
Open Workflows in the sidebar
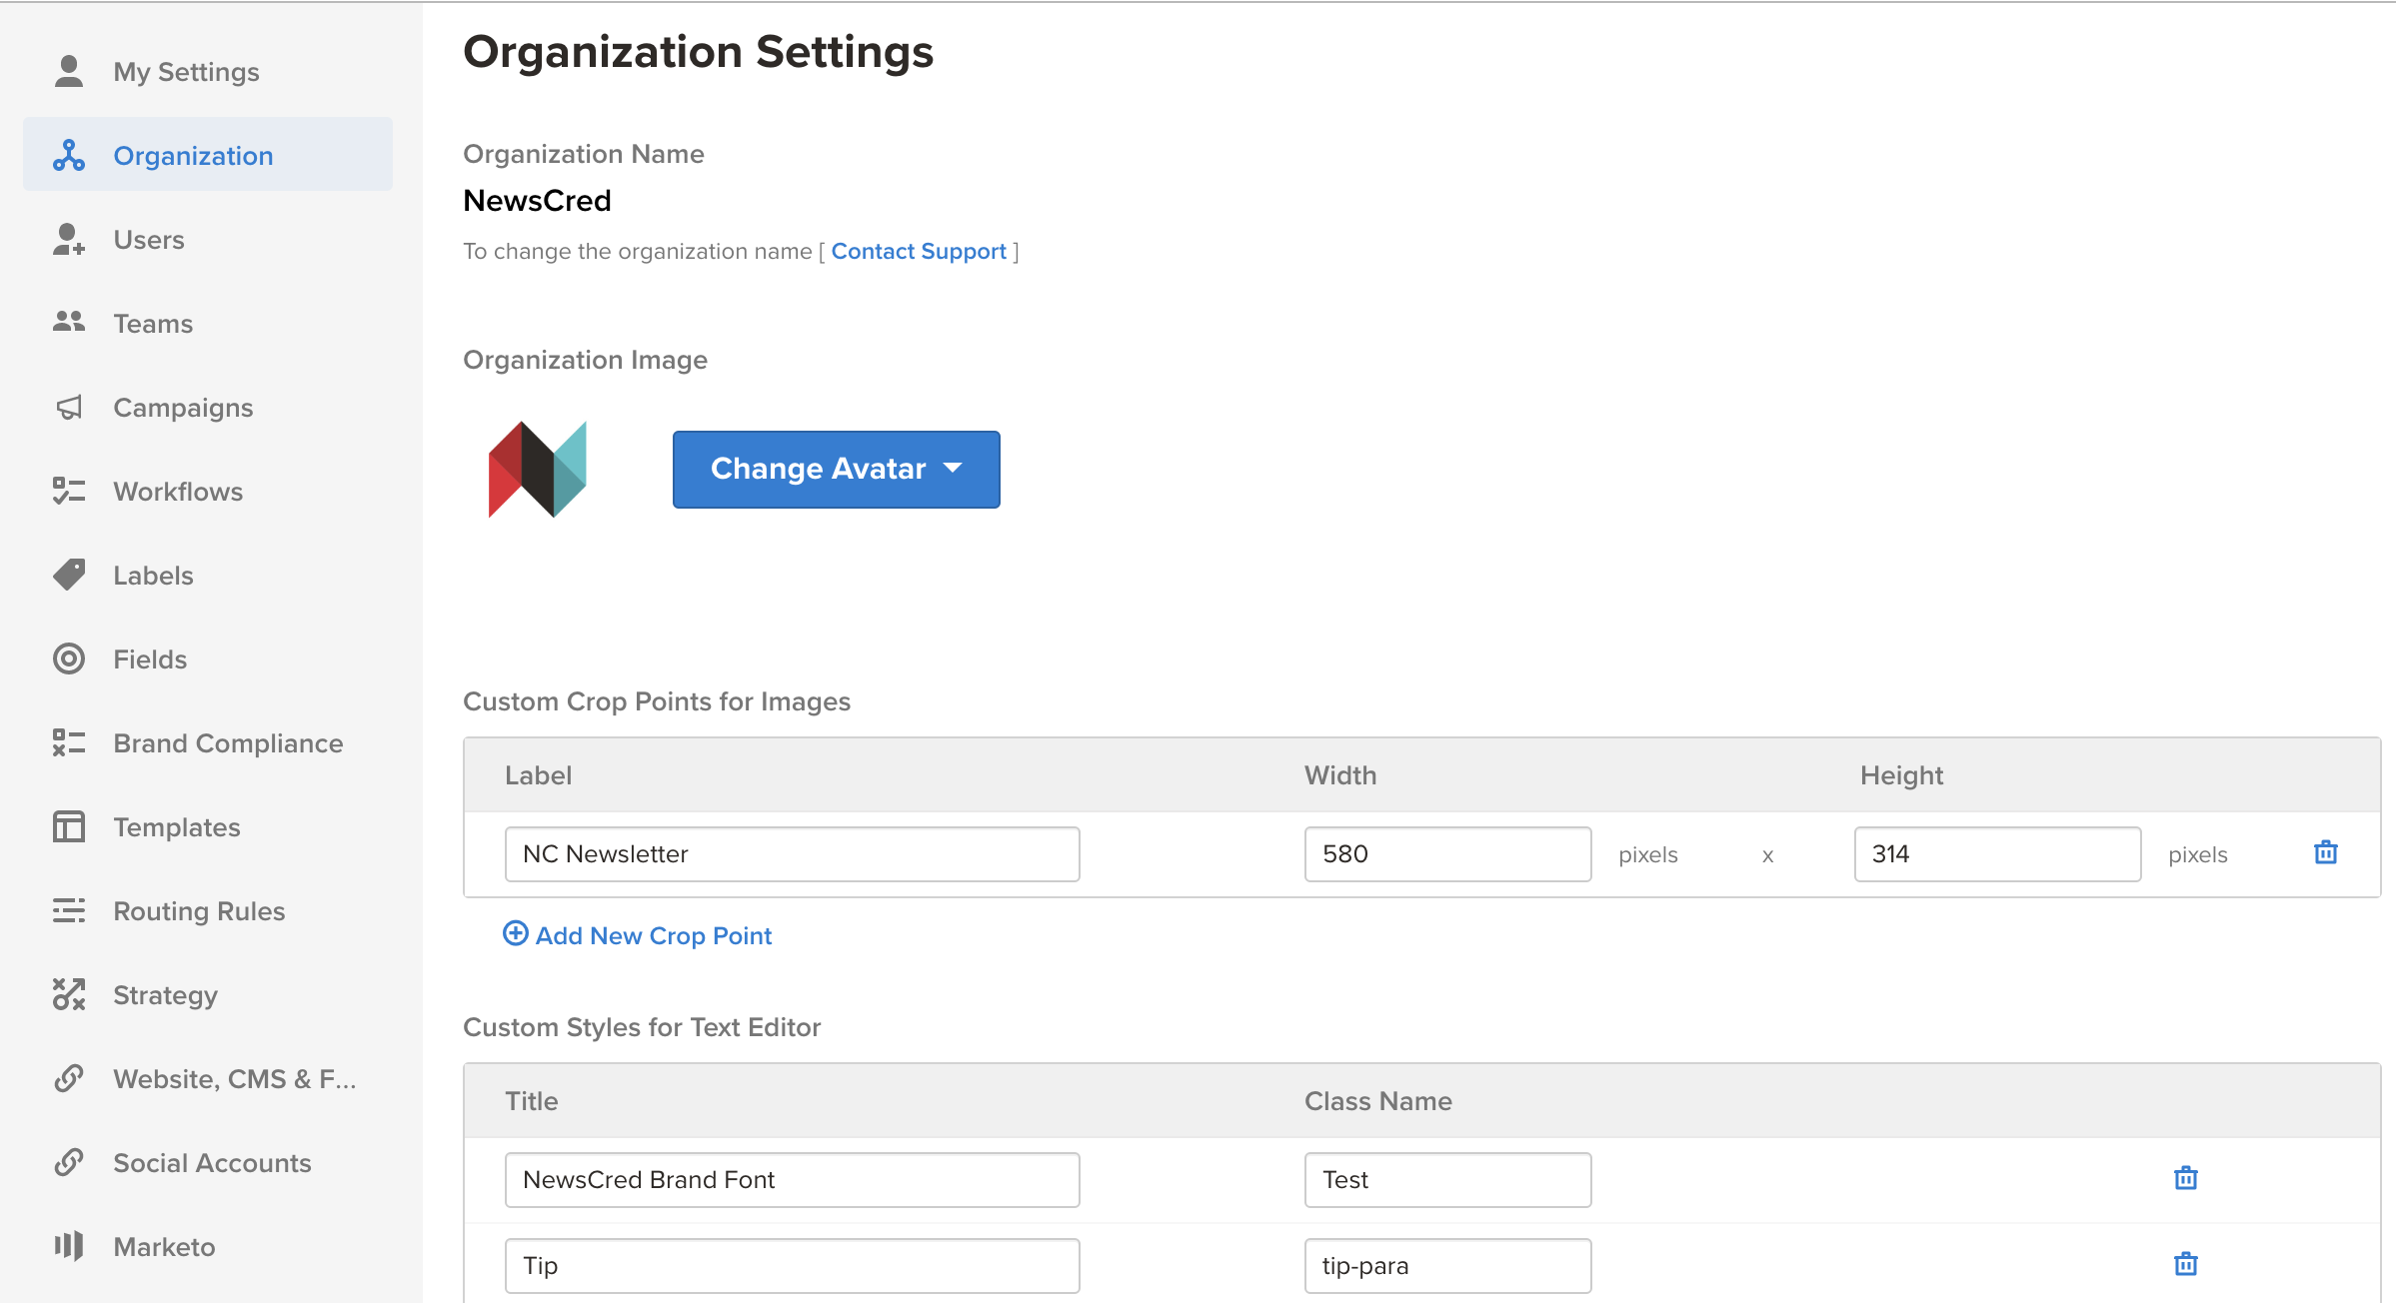(x=208, y=492)
